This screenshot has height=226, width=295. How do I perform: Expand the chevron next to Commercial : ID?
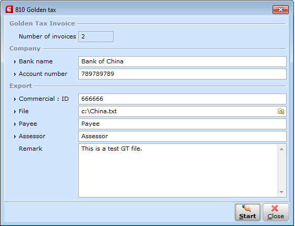click(15, 99)
